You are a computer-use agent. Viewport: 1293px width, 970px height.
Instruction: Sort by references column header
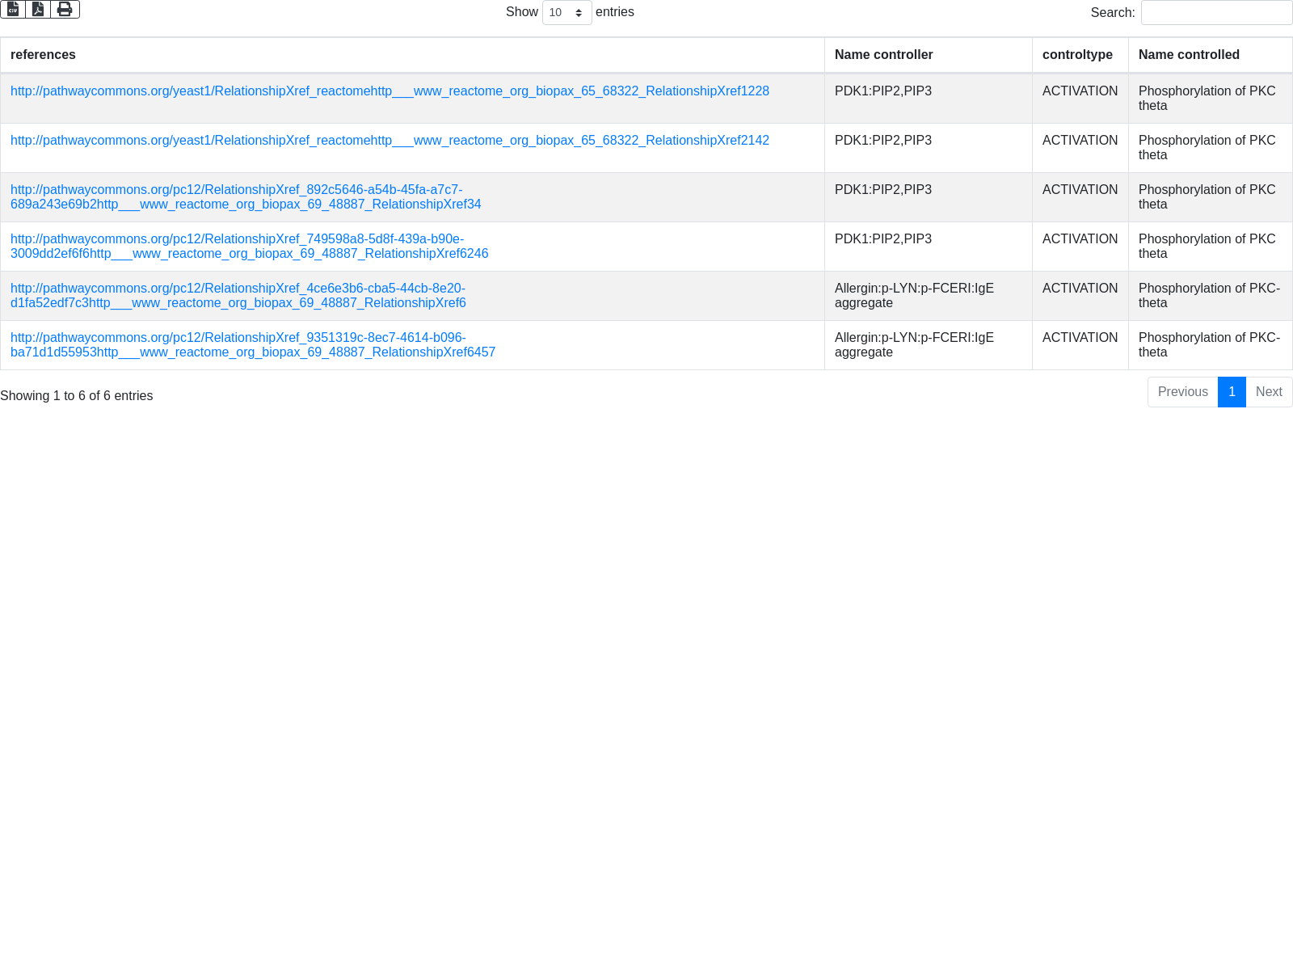pyautogui.click(x=43, y=55)
